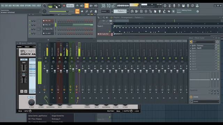Click the speech bubble chat icon

[193, 6]
